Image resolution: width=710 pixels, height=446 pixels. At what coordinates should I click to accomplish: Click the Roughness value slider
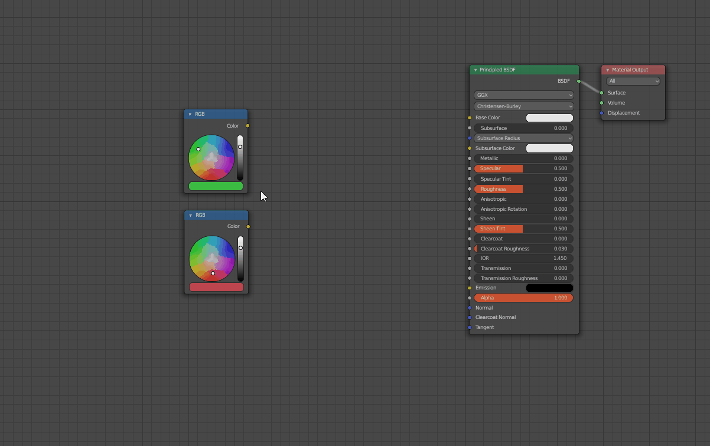(523, 189)
